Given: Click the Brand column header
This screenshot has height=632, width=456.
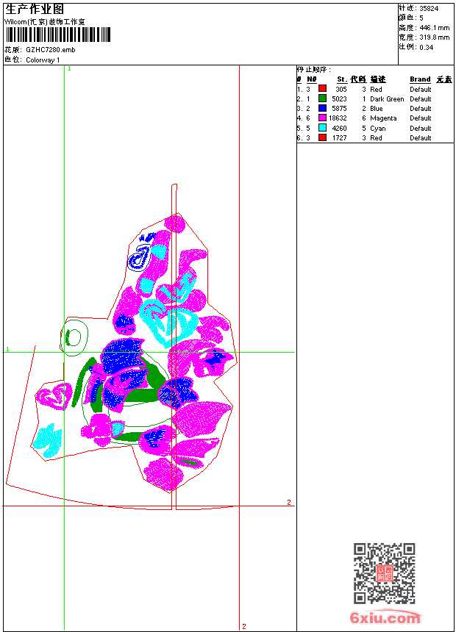Looking at the screenshot, I should [420, 79].
